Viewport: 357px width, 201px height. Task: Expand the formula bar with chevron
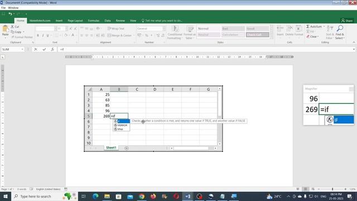pyautogui.click(x=354, y=49)
